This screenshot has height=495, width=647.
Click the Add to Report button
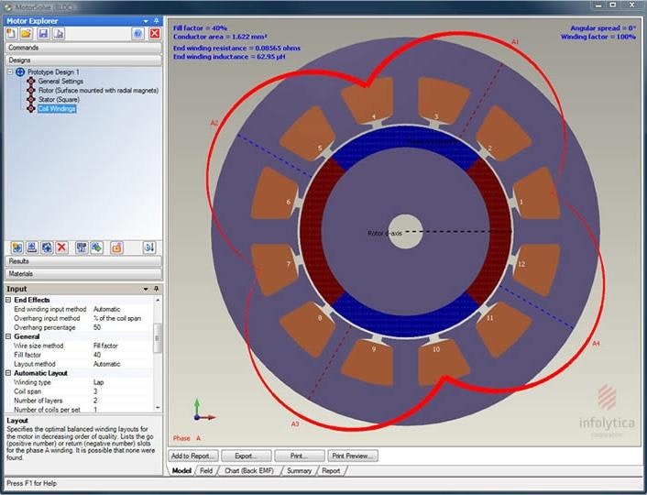pos(193,456)
